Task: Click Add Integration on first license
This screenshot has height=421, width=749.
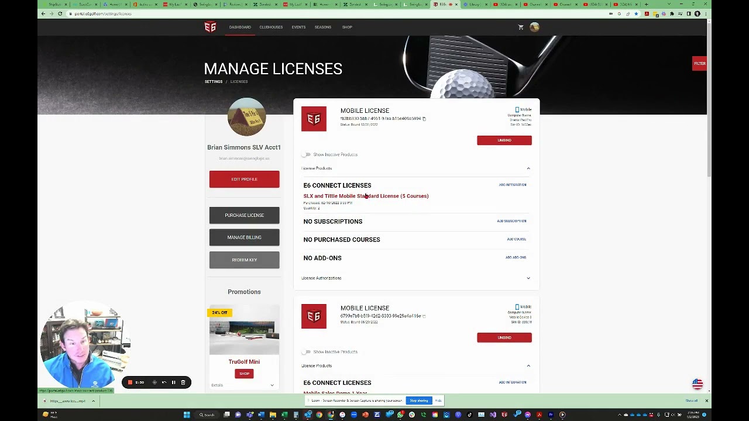Action: (513, 185)
